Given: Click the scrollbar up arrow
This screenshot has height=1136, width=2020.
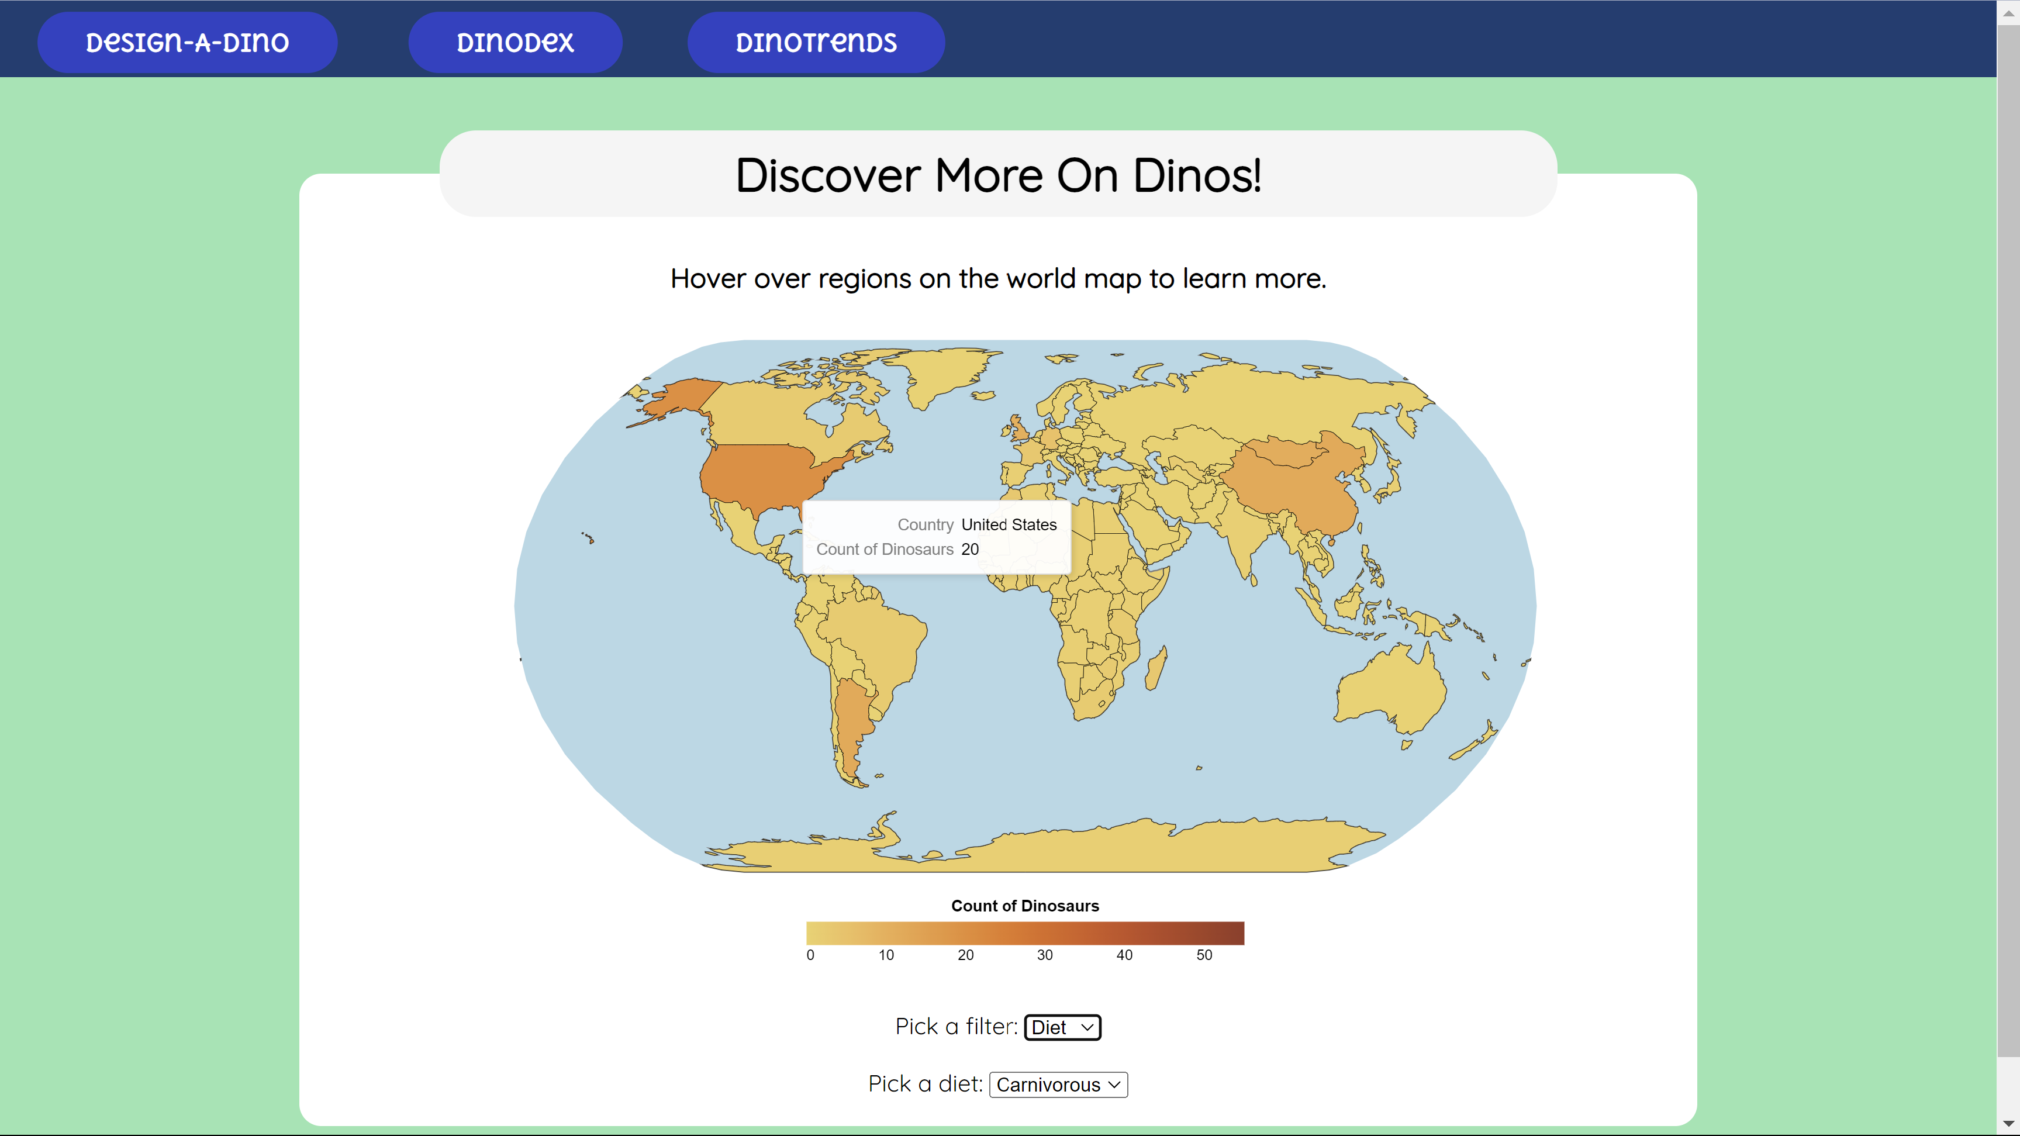Looking at the screenshot, I should coord(2008,12).
